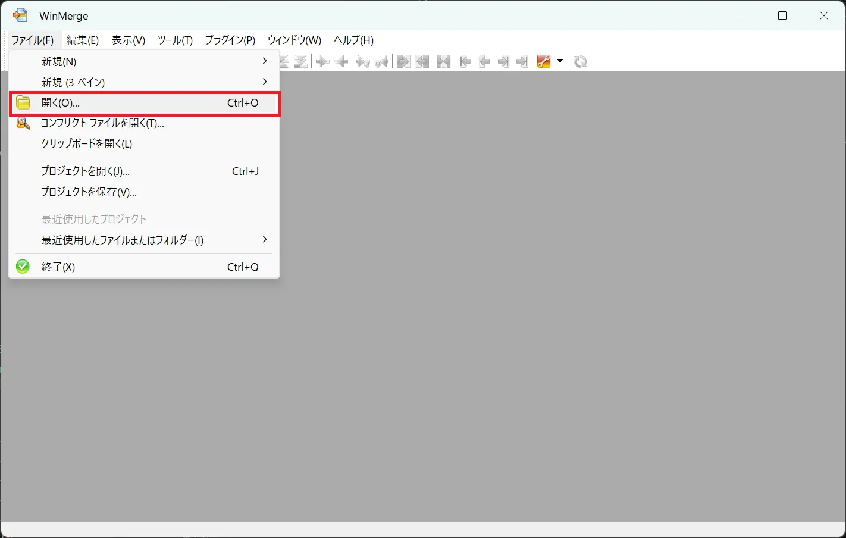Click the All Right copy icon
Viewport: 846px width, 538px height.
[403, 61]
